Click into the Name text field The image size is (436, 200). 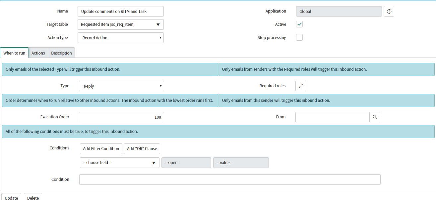click(120, 11)
